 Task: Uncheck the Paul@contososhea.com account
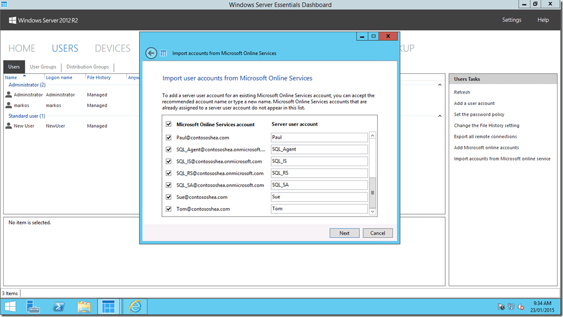click(x=168, y=137)
